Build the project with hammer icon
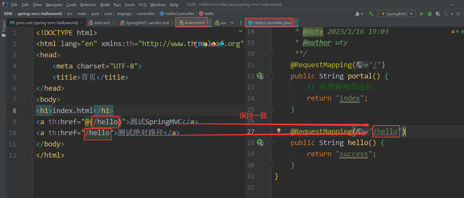This screenshot has height=198, width=464. click(x=371, y=14)
